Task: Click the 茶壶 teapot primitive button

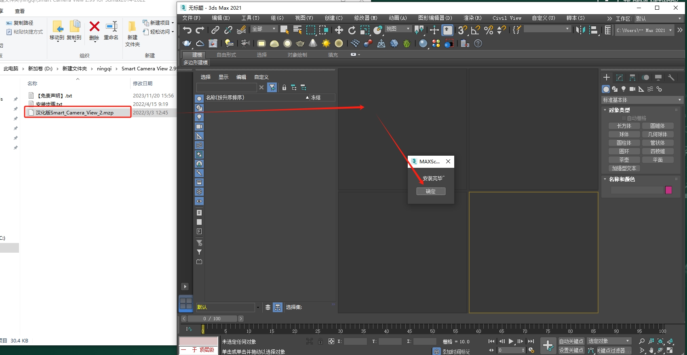Action: [624, 160]
